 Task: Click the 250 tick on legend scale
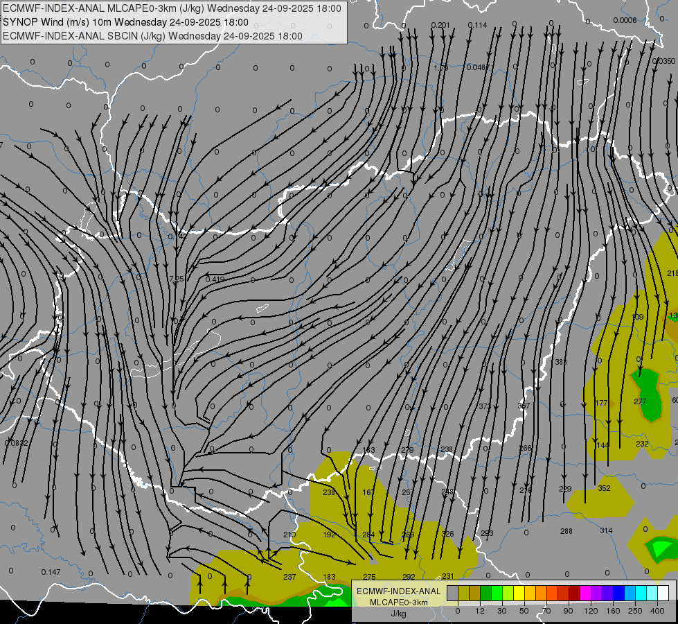coord(635,611)
